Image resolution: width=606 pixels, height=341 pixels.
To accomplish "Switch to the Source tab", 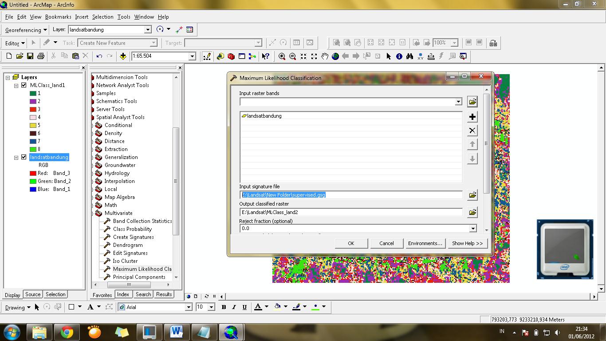I will (x=33, y=294).
